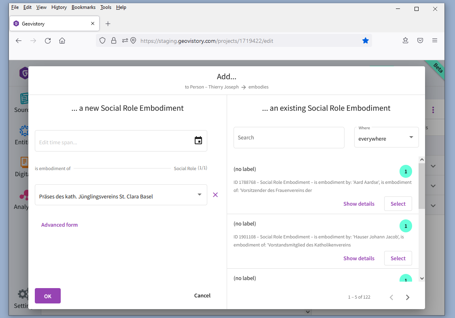Go forward to next page
The width and height of the screenshot is (455, 318).
[33, 41]
